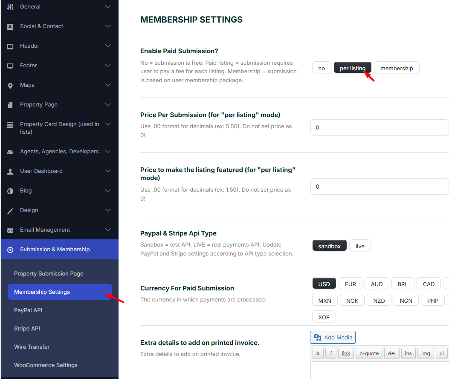Click the Email Management envelope icon
449x379 pixels.
pos(10,230)
